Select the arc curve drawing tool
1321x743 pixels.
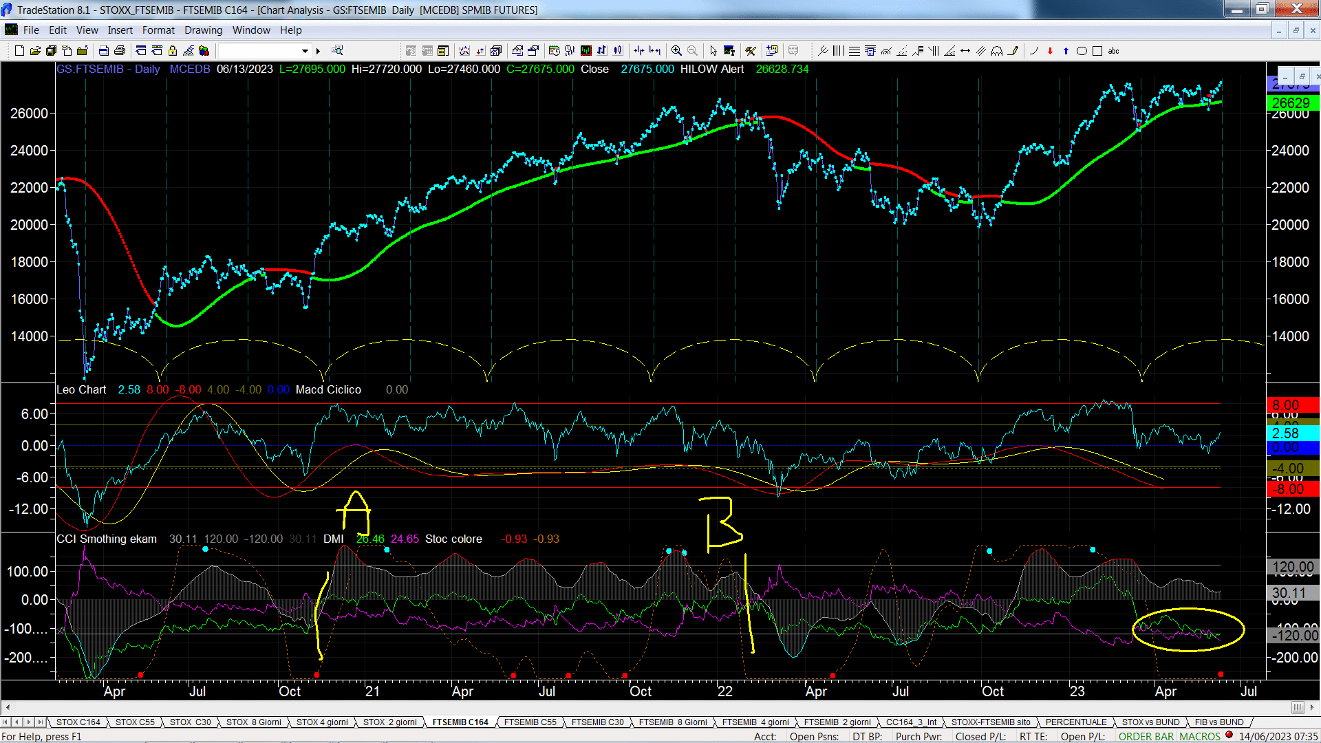[1033, 51]
